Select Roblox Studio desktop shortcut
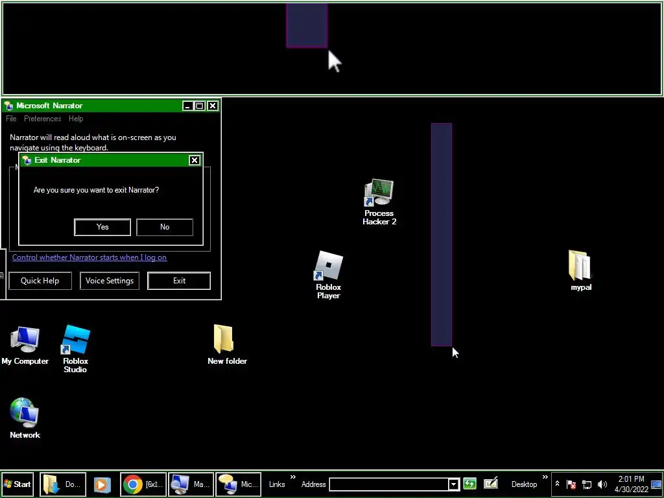 pos(75,350)
